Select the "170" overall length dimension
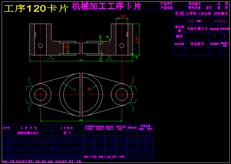Viewport: 231px width, 164px height. click(81, 60)
